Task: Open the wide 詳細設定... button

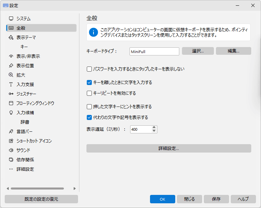Action: (169, 148)
